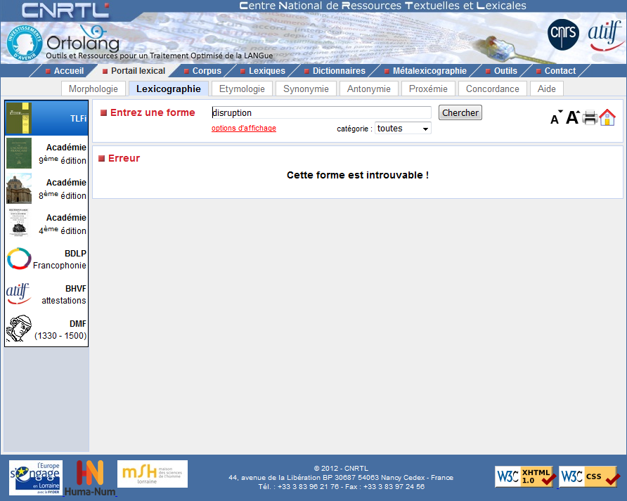Open BDLP Francophonie colored ring icon
The image size is (627, 501).
[x=19, y=259]
